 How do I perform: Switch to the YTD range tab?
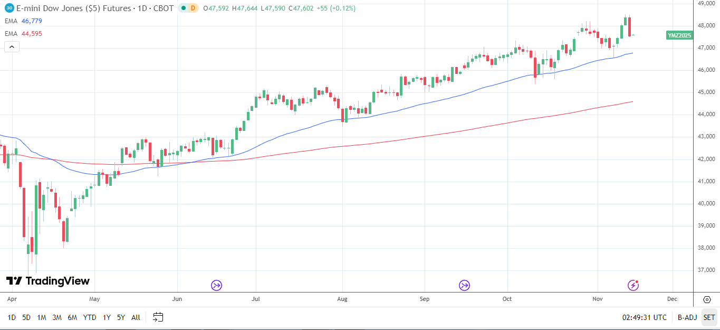(90, 317)
